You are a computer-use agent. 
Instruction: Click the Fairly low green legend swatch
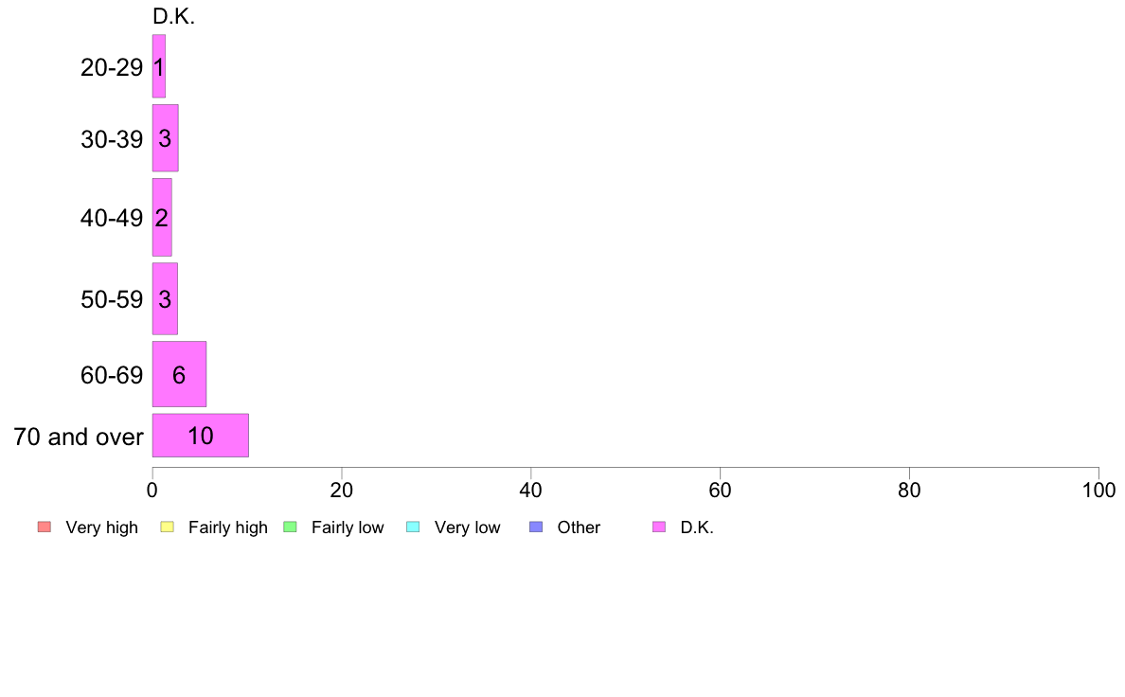click(x=290, y=527)
